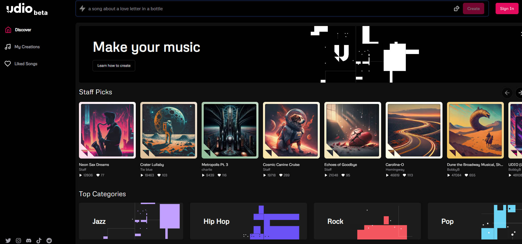
Task: Open the Reddit social icon
Action: [x=49, y=241]
